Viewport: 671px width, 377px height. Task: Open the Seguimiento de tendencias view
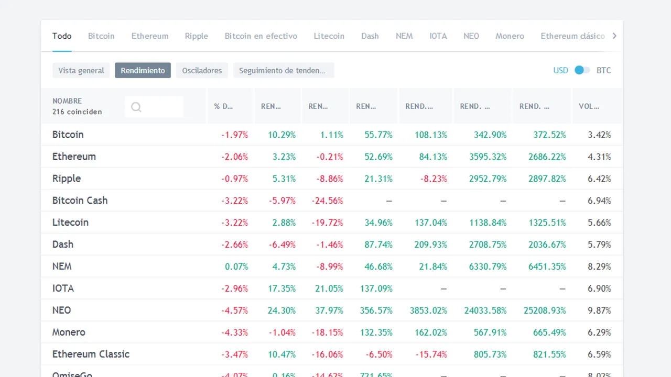click(x=283, y=70)
